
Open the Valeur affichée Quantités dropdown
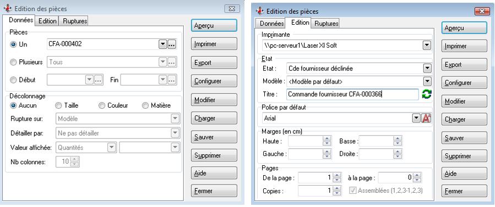[x=111, y=147]
